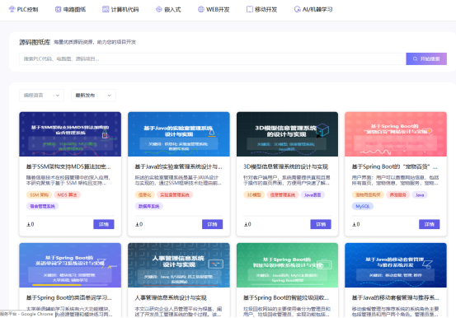Screen dimensions: 456x318
Task: Click the title 基于Spring Boot的 "宠物百货"...
Action: click(x=395, y=166)
